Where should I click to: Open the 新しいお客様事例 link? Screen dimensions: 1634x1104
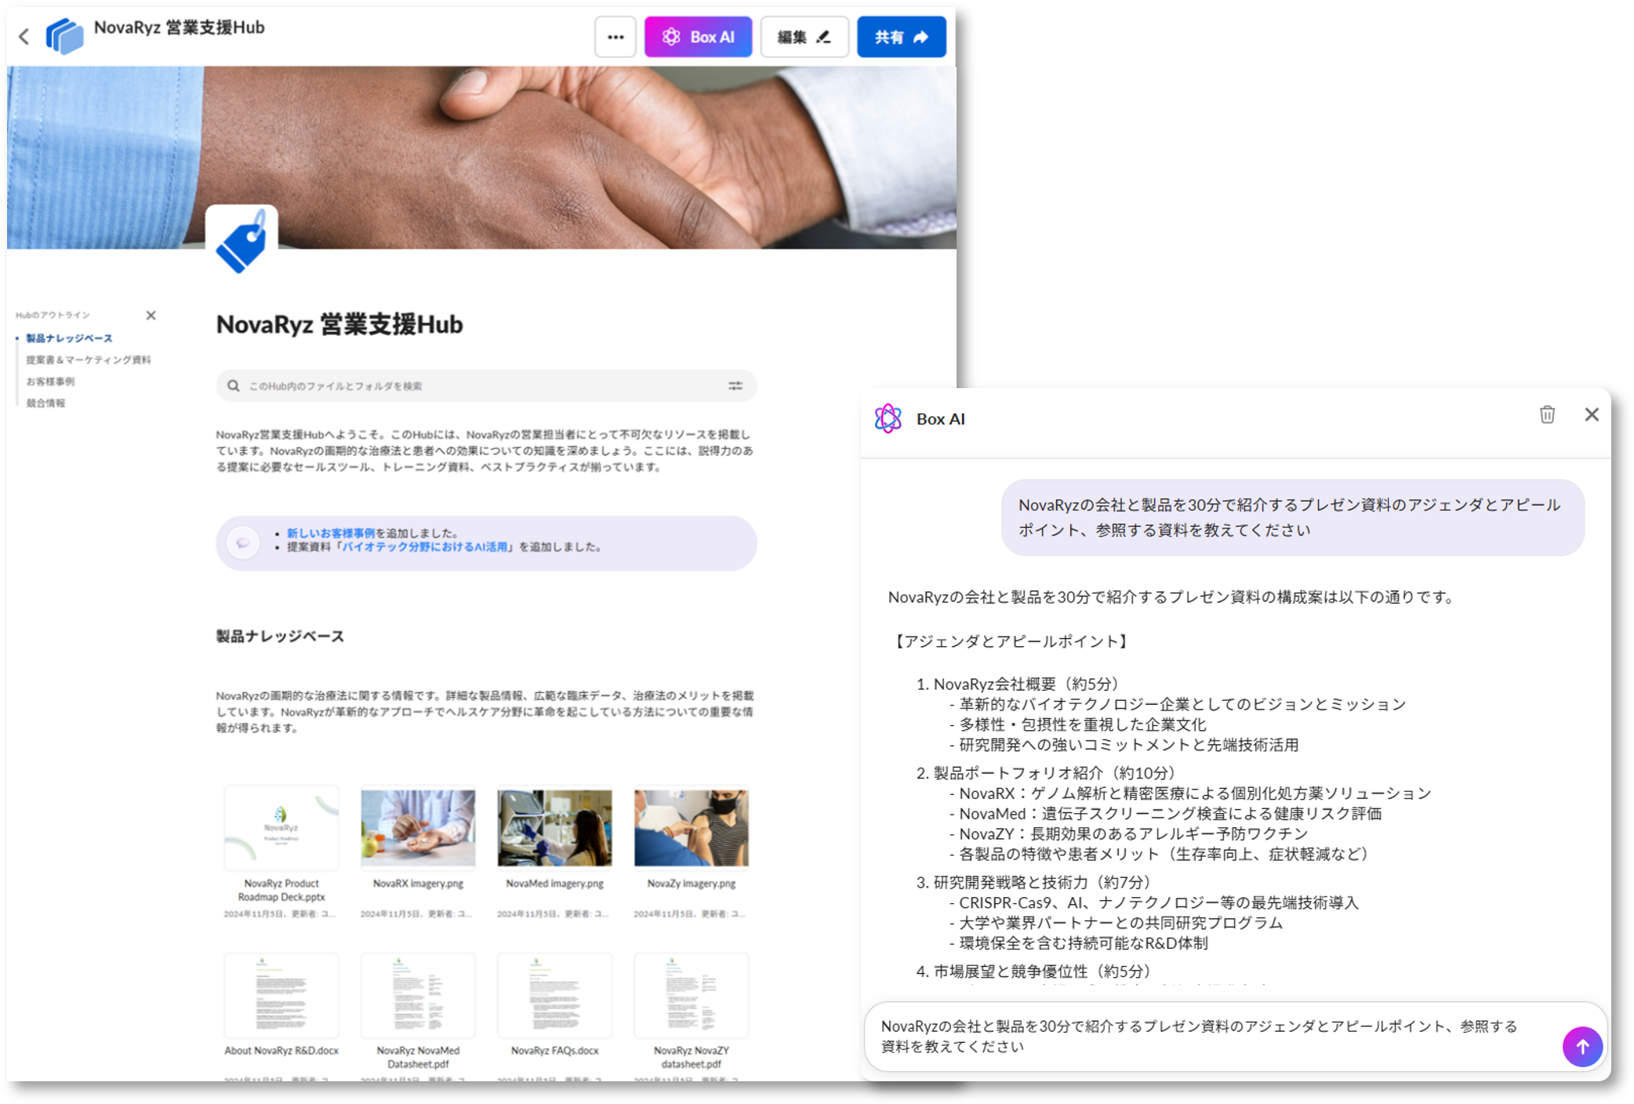(330, 533)
